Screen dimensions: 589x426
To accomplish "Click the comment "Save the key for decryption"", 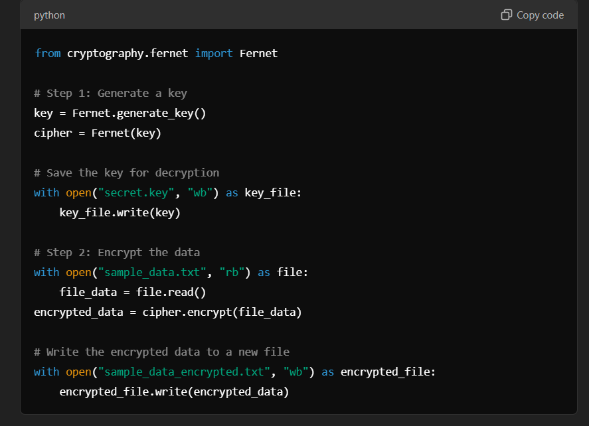I will 127,173.
